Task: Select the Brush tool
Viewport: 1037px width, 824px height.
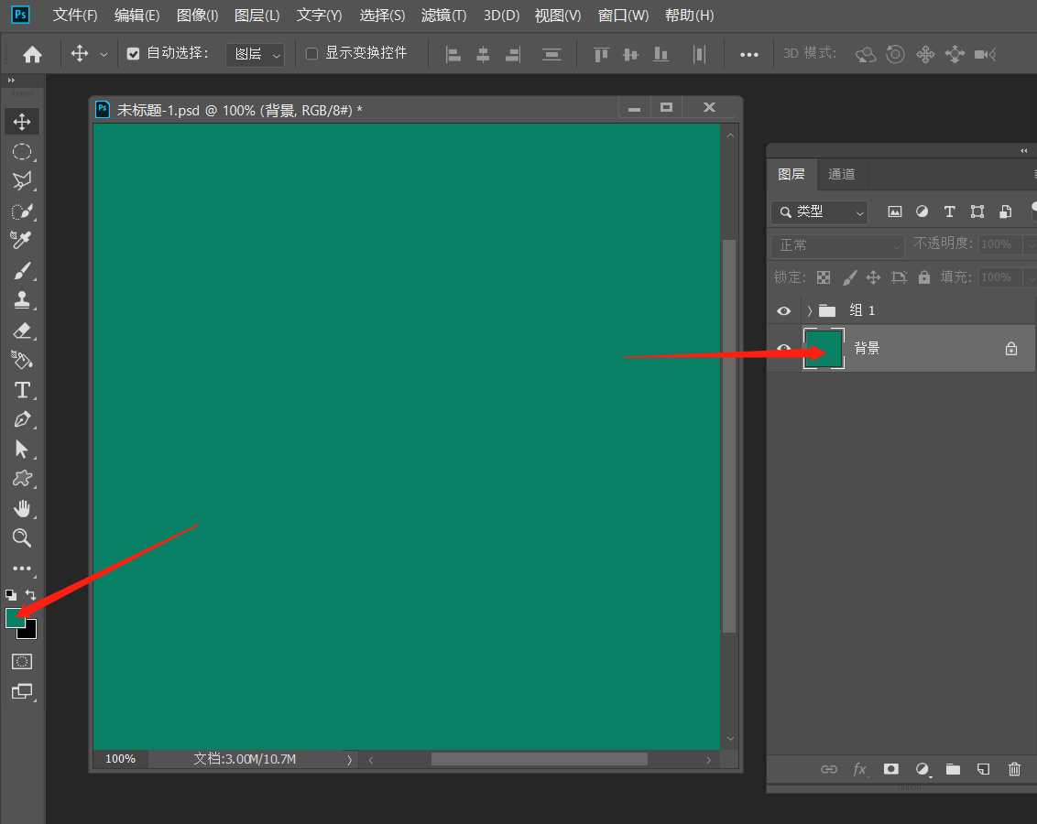Action: [x=22, y=271]
